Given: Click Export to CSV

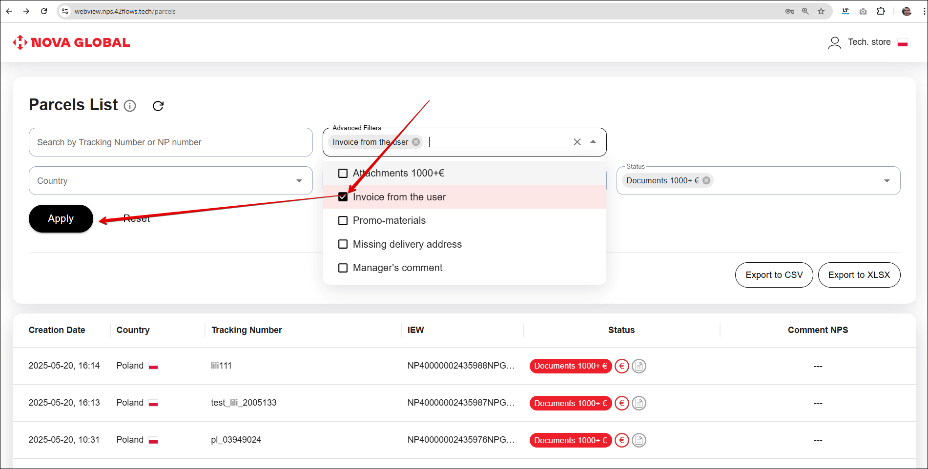Looking at the screenshot, I should click(774, 275).
